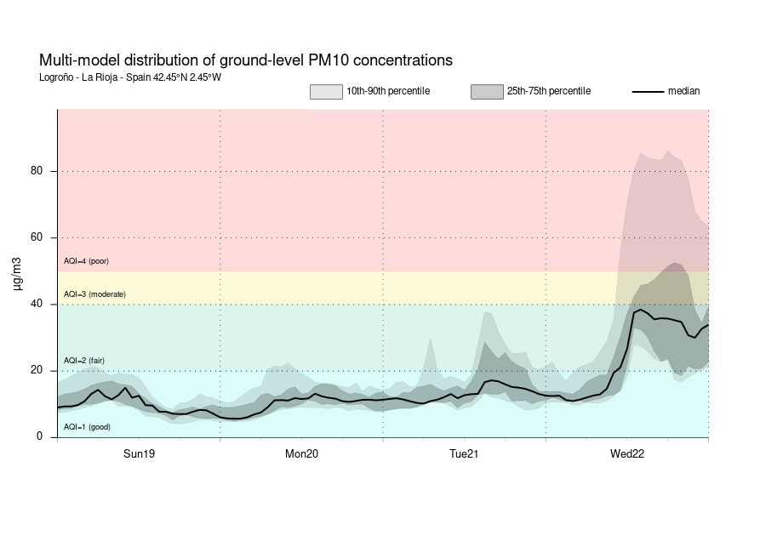The height and width of the screenshot is (547, 766).
Task: Click the 'AQI=3 (moderate)' band label
Action: point(94,294)
